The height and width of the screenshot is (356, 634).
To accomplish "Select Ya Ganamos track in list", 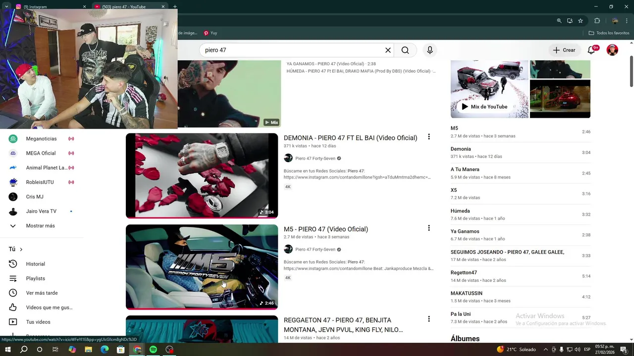I will coord(520,235).
